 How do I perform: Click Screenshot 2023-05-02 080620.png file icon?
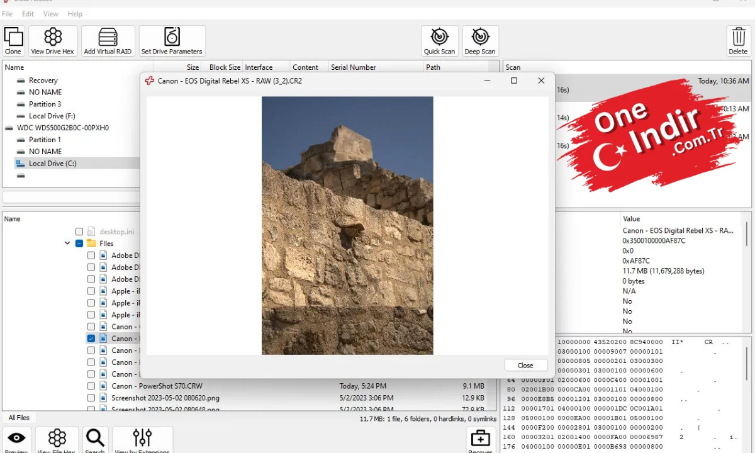tap(103, 398)
